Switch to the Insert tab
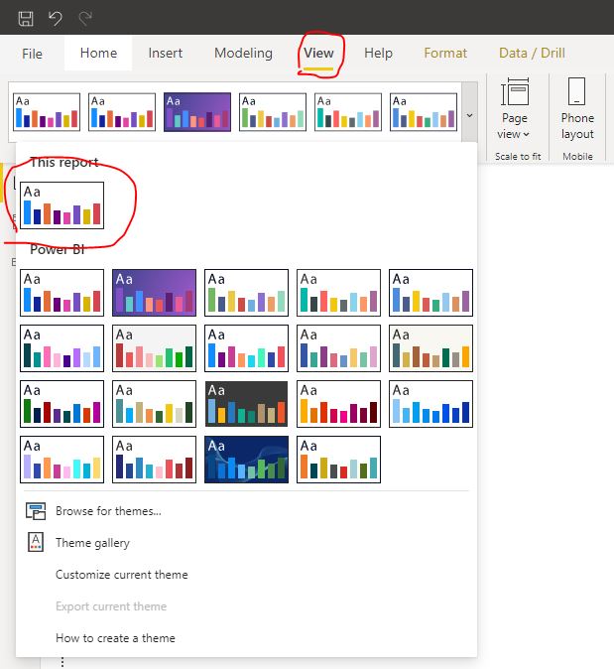Image resolution: width=614 pixels, height=669 pixels. (x=166, y=53)
